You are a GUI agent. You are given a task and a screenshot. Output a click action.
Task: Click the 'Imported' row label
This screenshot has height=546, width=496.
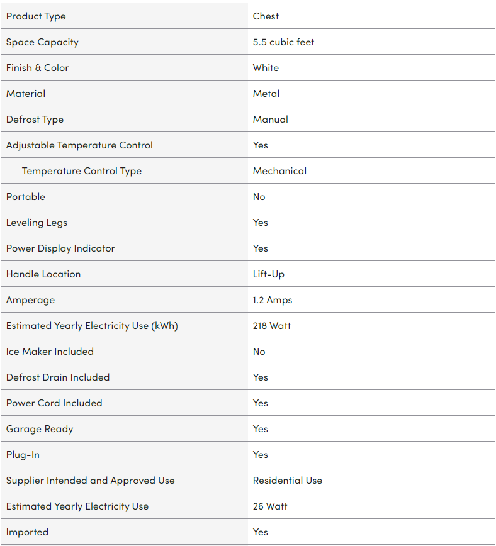click(x=27, y=532)
